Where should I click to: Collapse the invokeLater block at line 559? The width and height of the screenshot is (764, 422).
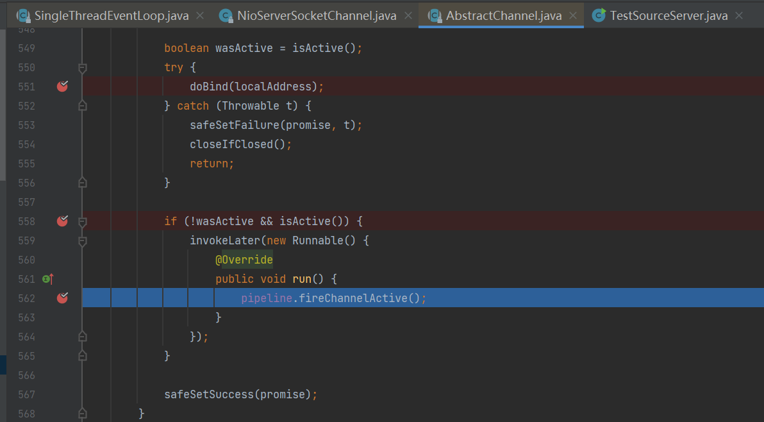(82, 241)
